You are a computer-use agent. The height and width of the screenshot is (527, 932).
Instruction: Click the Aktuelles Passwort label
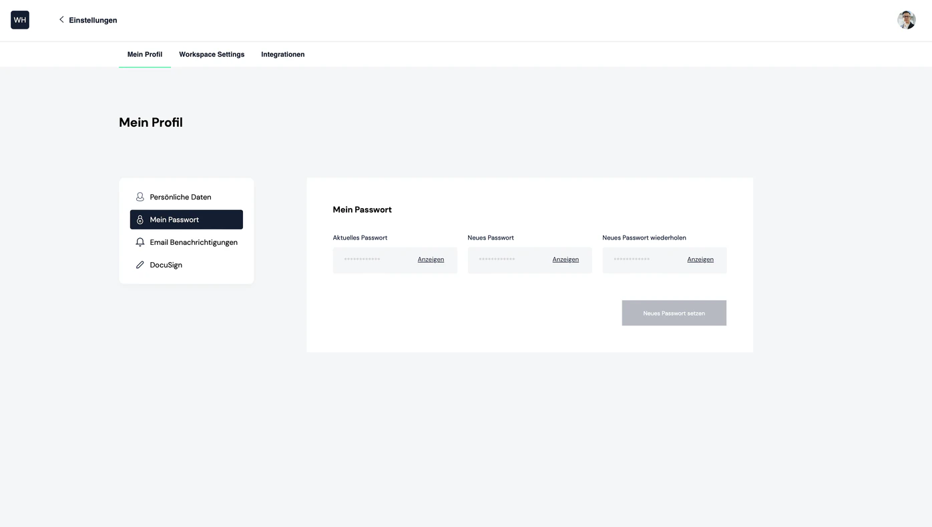361,237
